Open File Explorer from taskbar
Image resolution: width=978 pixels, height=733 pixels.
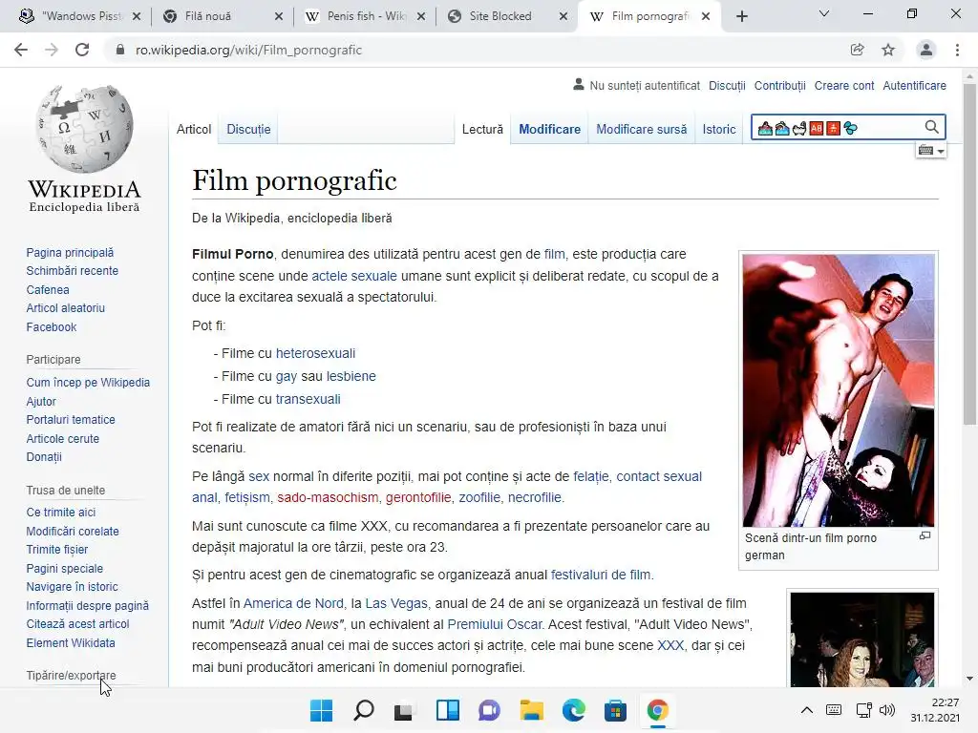coord(531,710)
